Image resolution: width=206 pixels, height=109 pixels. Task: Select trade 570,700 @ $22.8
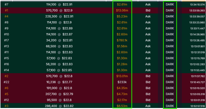pos(59,76)
